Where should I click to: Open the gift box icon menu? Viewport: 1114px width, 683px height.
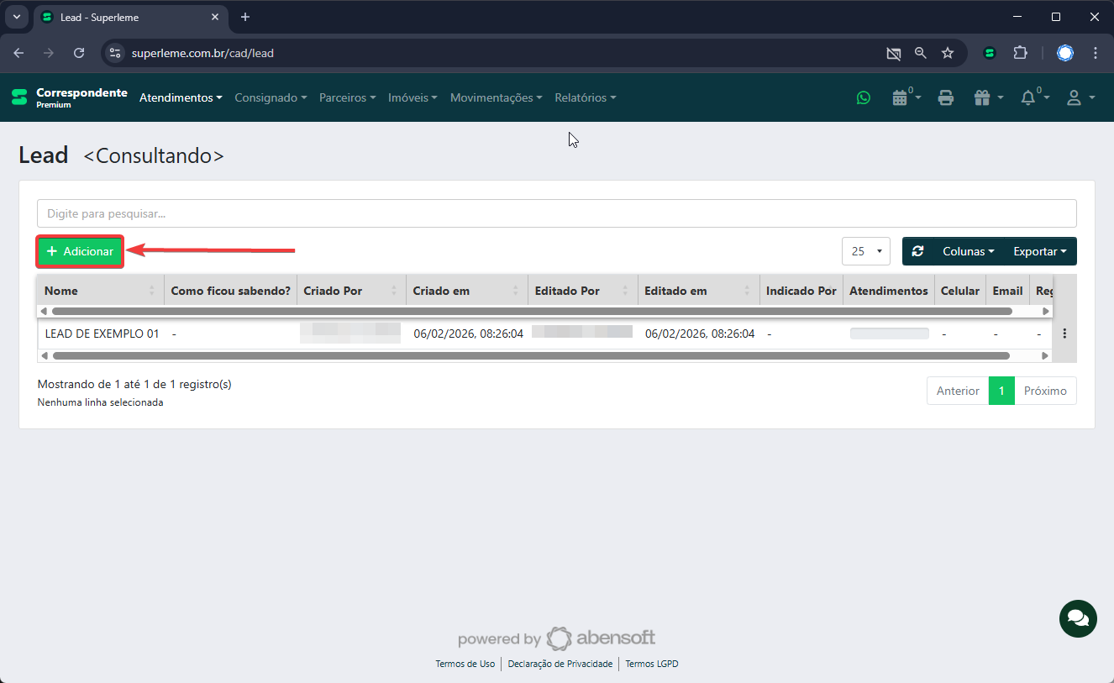[x=987, y=97]
